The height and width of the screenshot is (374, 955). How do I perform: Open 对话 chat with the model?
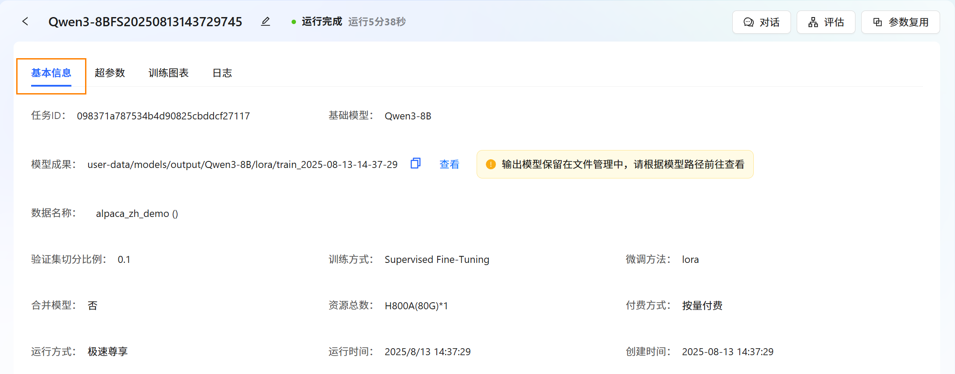click(761, 22)
